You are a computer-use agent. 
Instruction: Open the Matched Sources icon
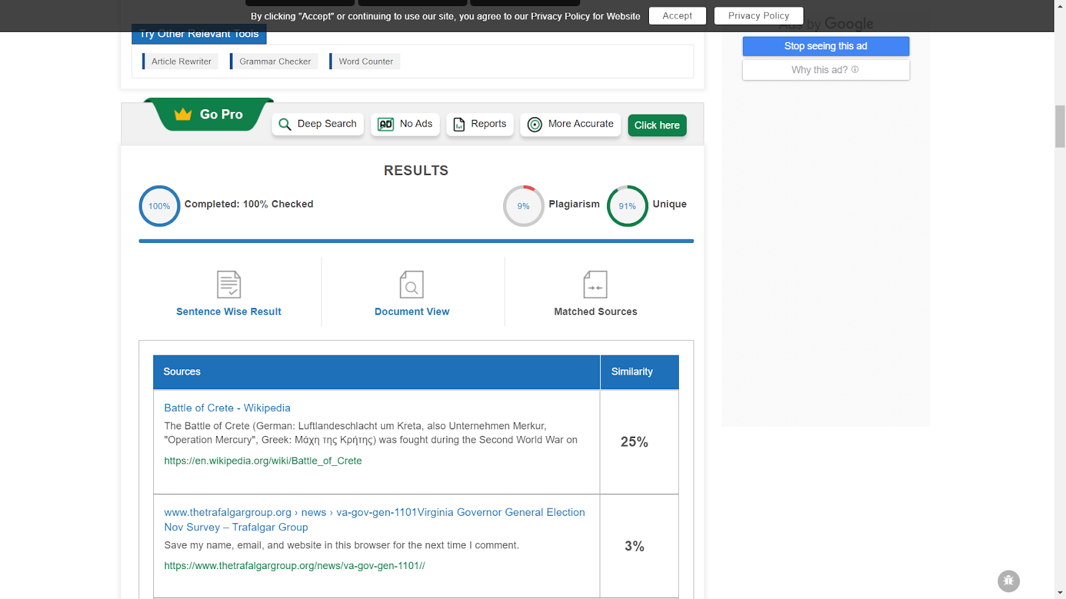pos(596,285)
